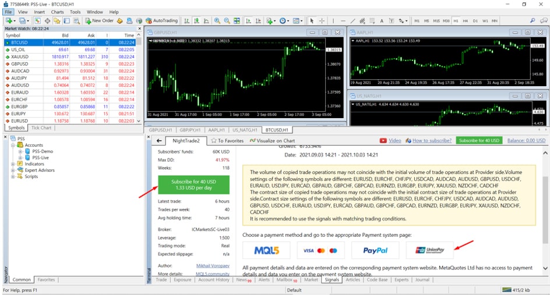Open the Charts menu
550x295 pixels.
click(58, 12)
